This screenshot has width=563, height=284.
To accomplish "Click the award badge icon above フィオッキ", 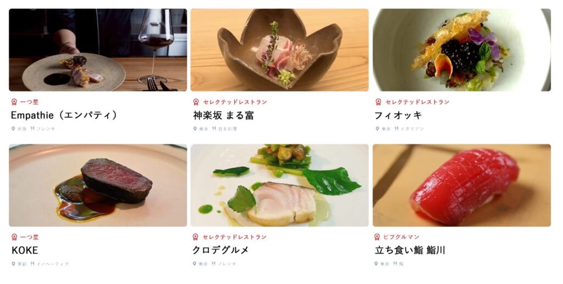I will 378,102.
